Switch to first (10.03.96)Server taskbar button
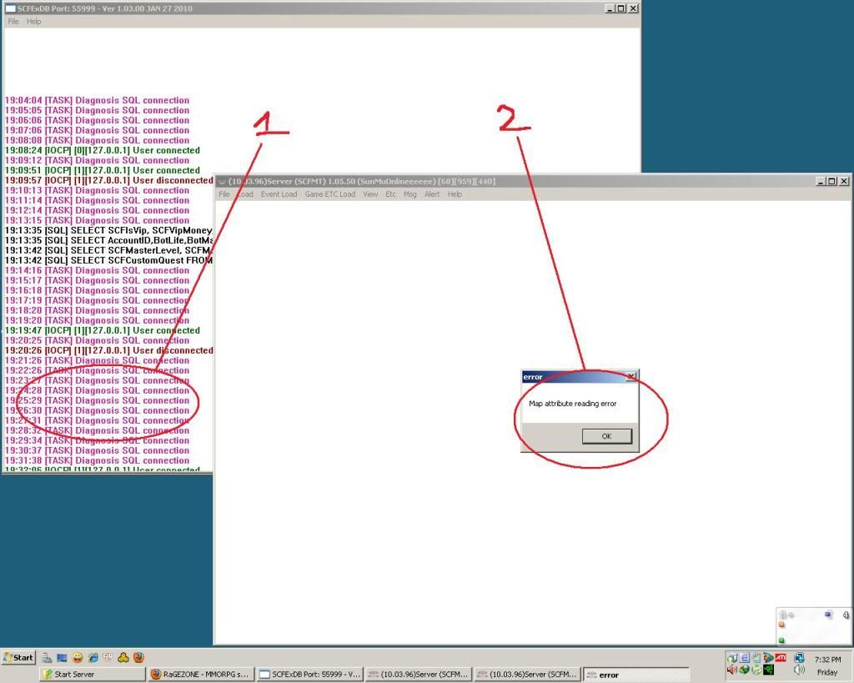This screenshot has width=854, height=683. click(419, 675)
